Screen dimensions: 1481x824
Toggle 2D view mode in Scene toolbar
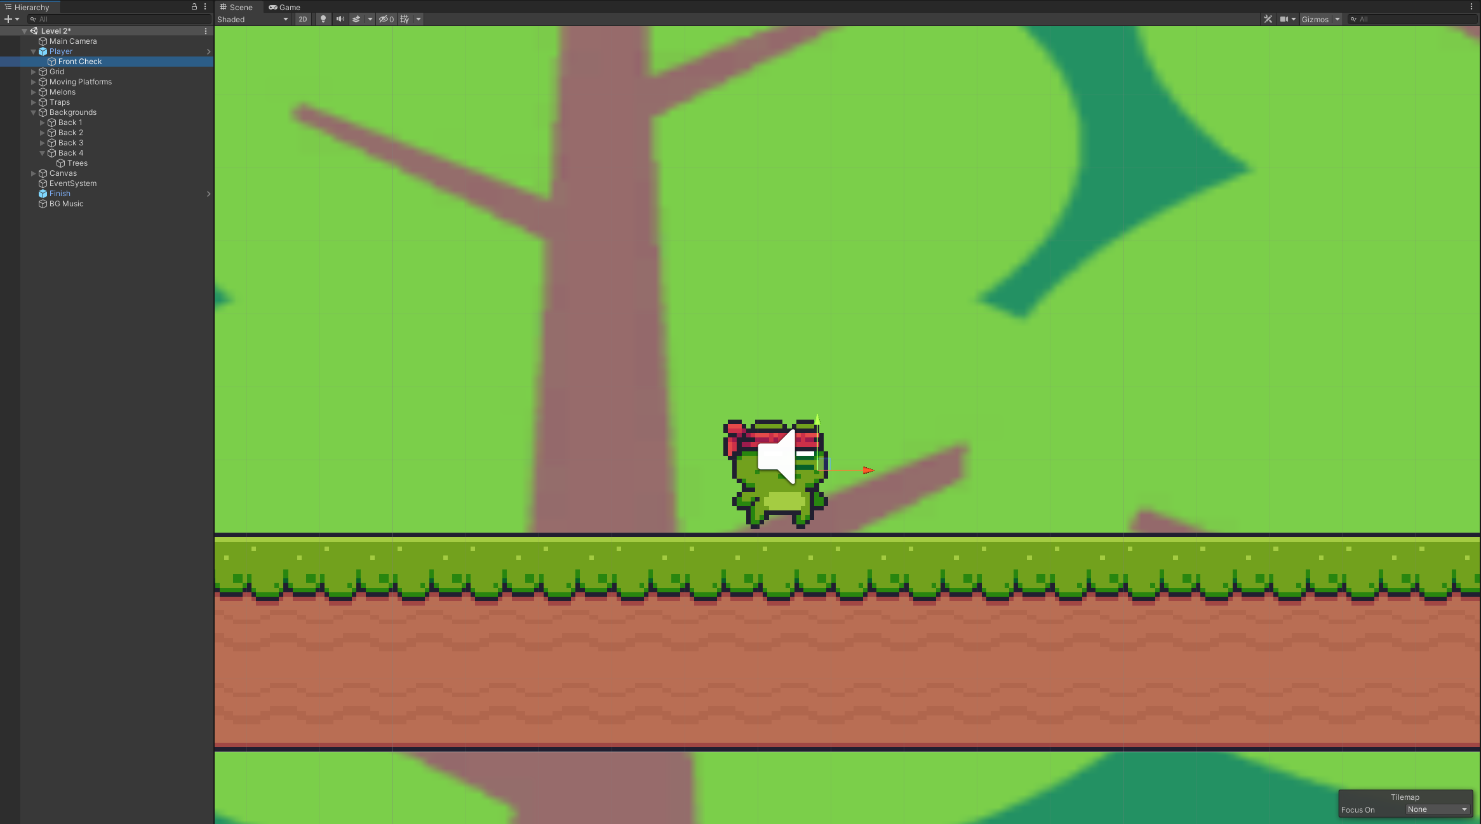point(303,19)
